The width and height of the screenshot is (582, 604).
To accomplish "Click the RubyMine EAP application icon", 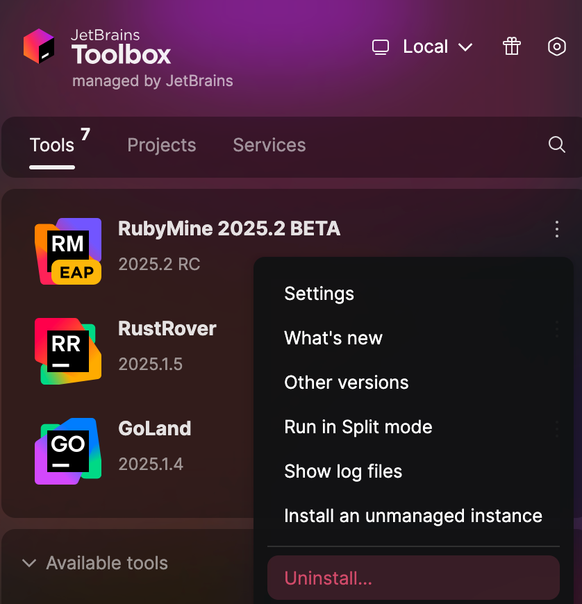I will pos(67,251).
